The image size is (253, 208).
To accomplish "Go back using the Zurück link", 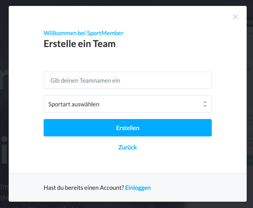I will point(128,147).
